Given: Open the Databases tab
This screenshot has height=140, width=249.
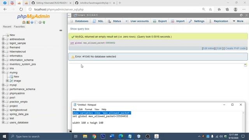Looking at the screenshot, I should click(79, 21).
